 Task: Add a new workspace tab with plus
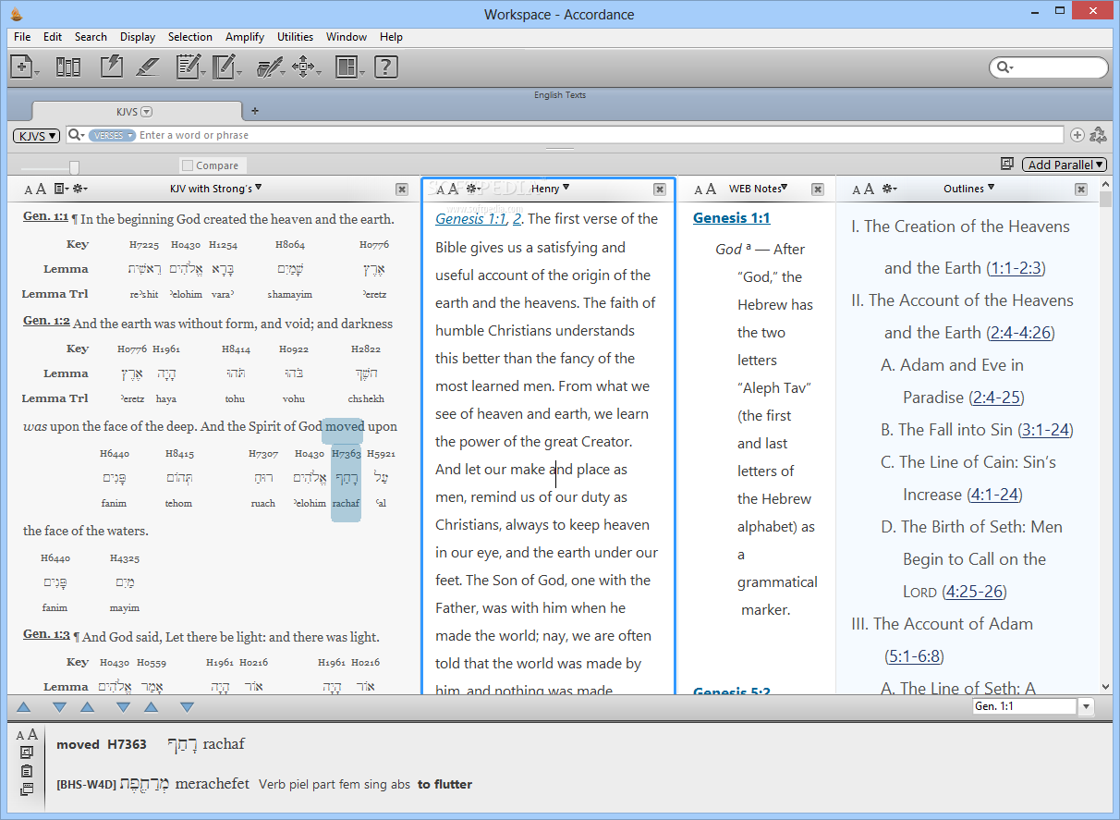[x=255, y=111]
